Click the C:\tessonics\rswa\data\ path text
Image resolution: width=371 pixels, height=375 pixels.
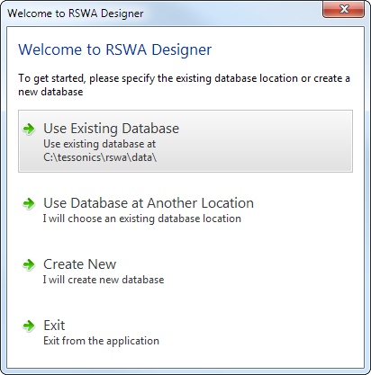100,157
